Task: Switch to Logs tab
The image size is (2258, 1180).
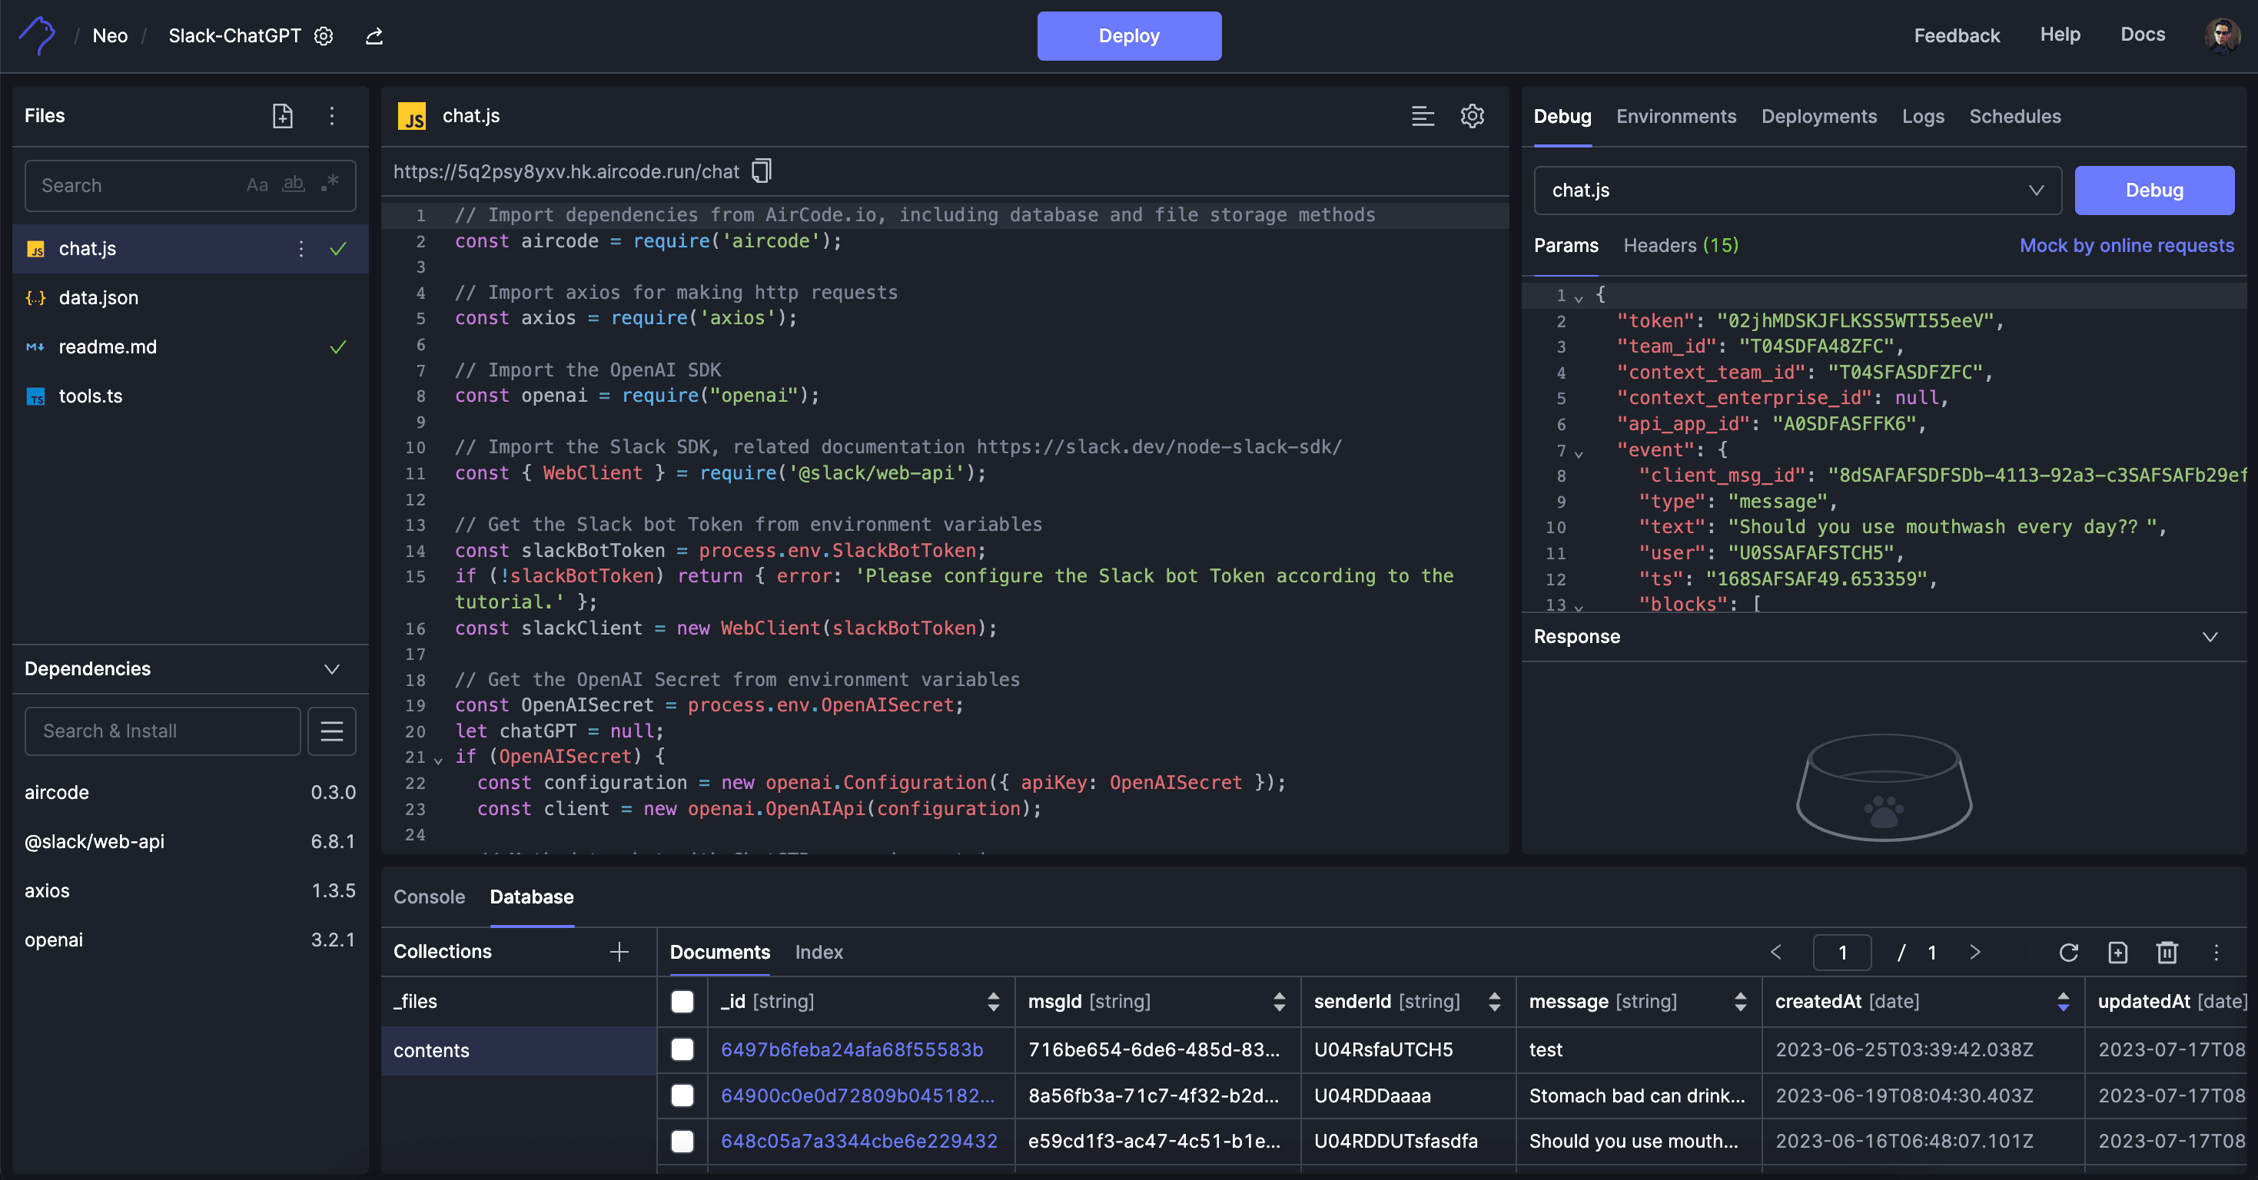Action: click(x=1923, y=117)
